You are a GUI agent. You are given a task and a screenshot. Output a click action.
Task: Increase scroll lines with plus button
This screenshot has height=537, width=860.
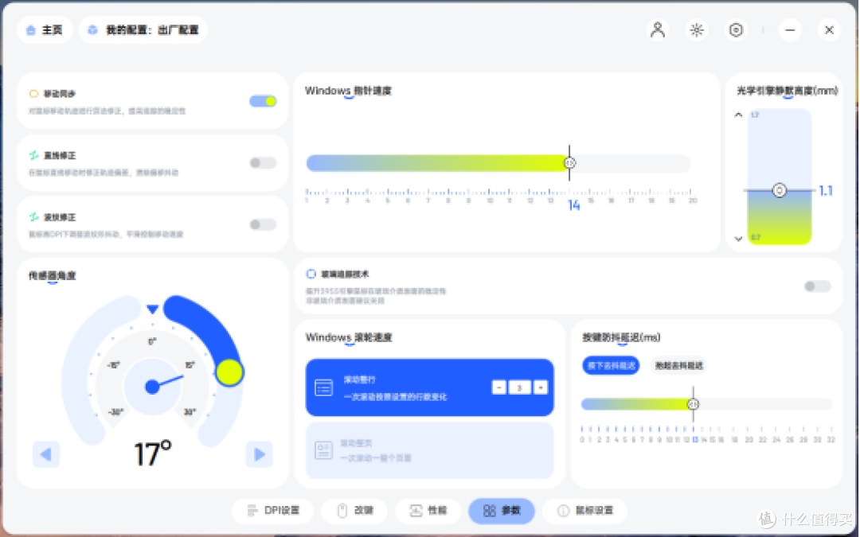540,387
